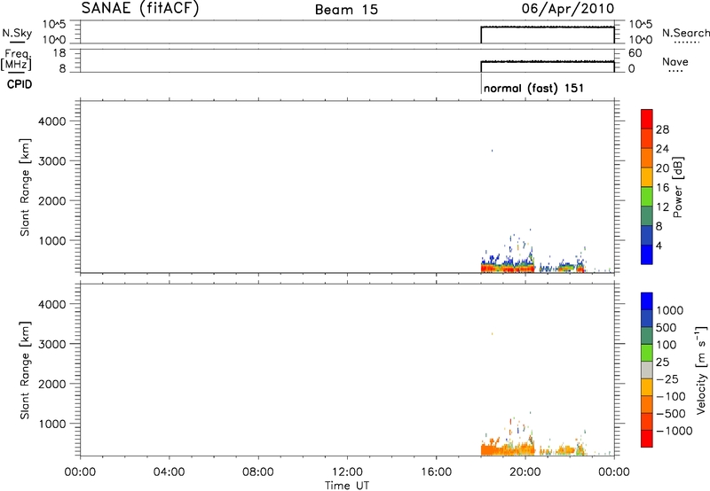Click the isolated echo near 3200 km in power panel

click(493, 151)
